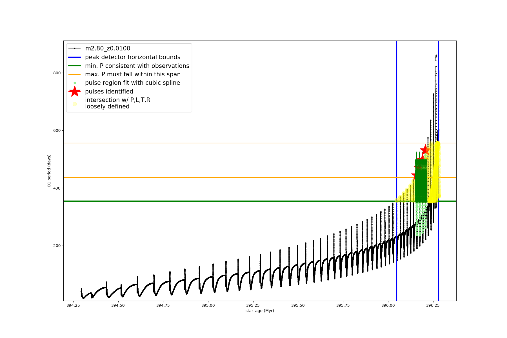This screenshot has height=338, width=507.
Task: Click the 'star_age (Myr)' x-axis label
Action: (260, 311)
